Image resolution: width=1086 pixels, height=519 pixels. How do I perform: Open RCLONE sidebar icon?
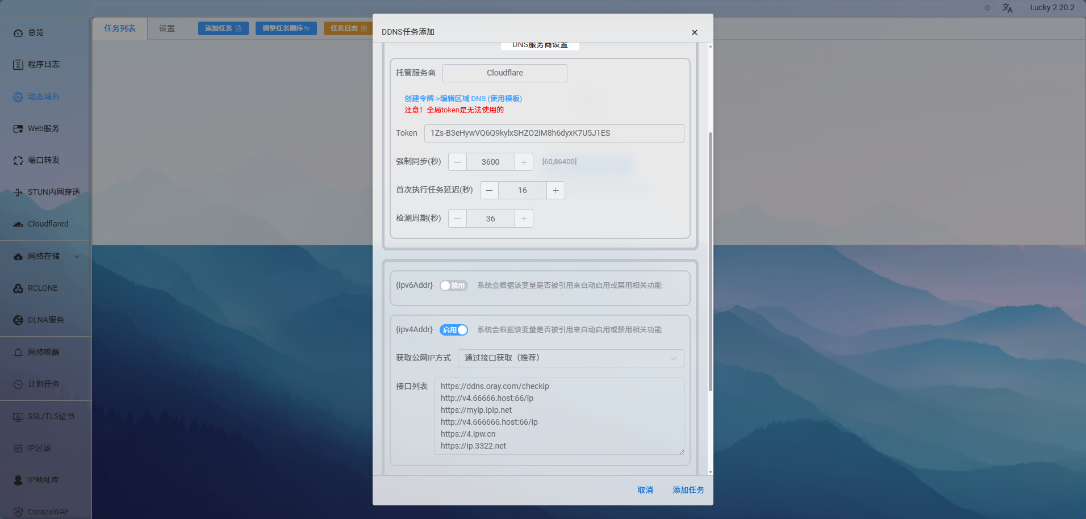pyautogui.click(x=18, y=288)
